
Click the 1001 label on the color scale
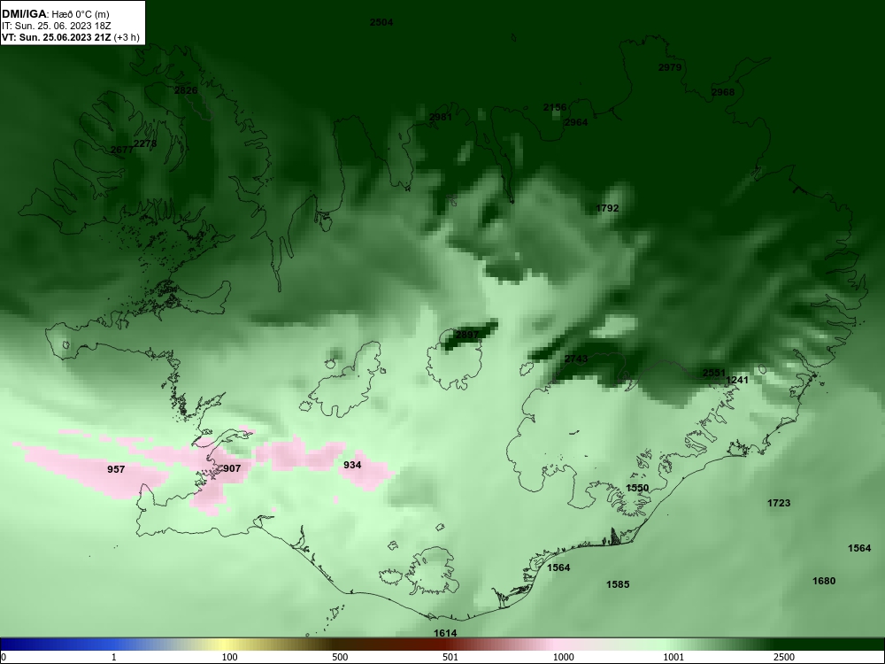(673, 657)
